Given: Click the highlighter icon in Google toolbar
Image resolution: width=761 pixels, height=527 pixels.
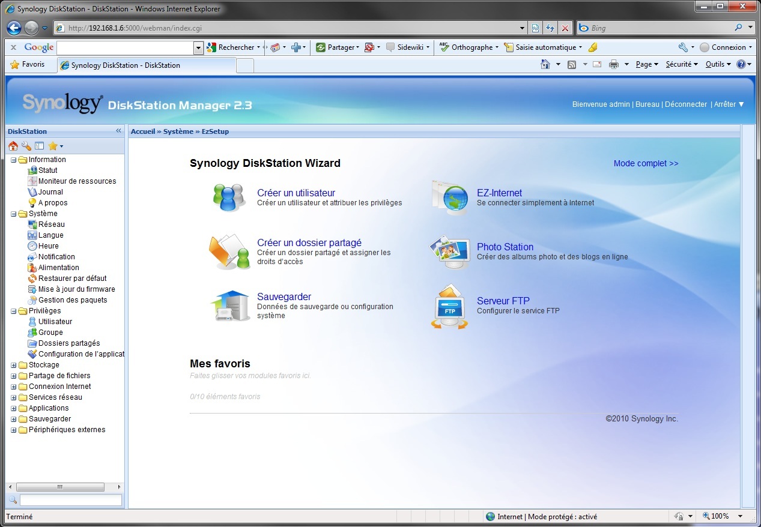Looking at the screenshot, I should tap(593, 47).
